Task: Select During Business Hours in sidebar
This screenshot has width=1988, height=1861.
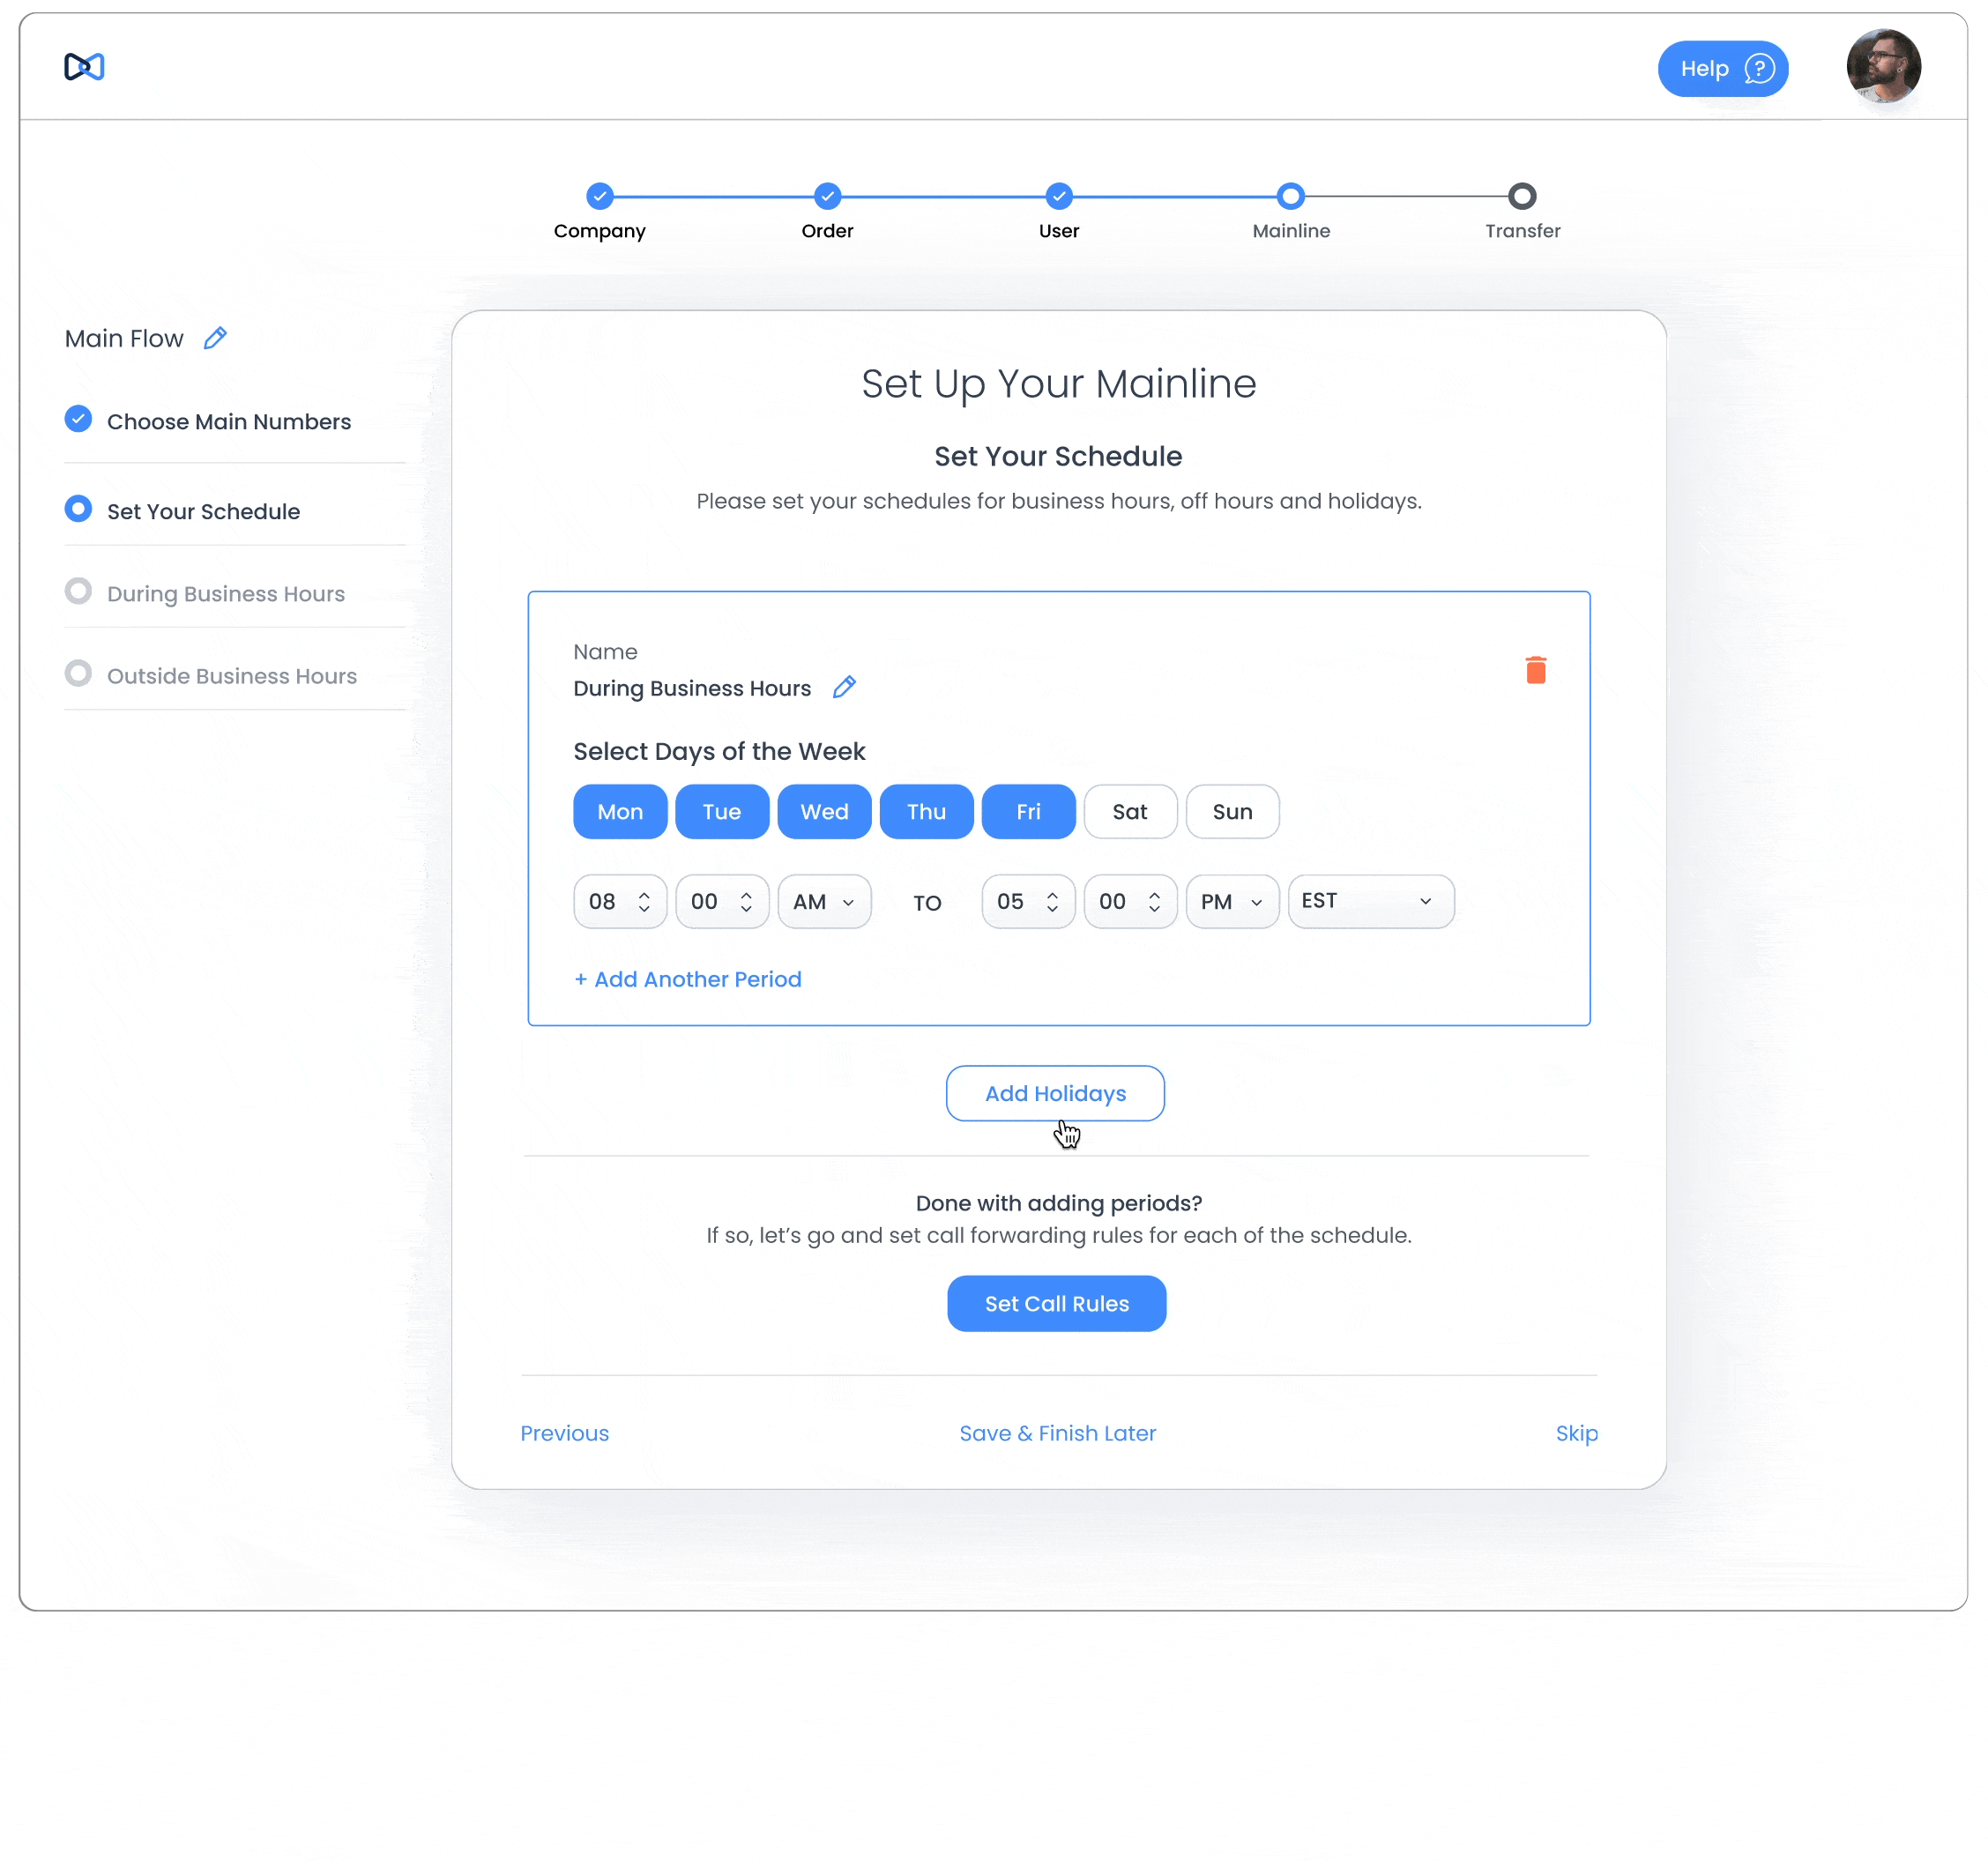Action: pos(225,594)
